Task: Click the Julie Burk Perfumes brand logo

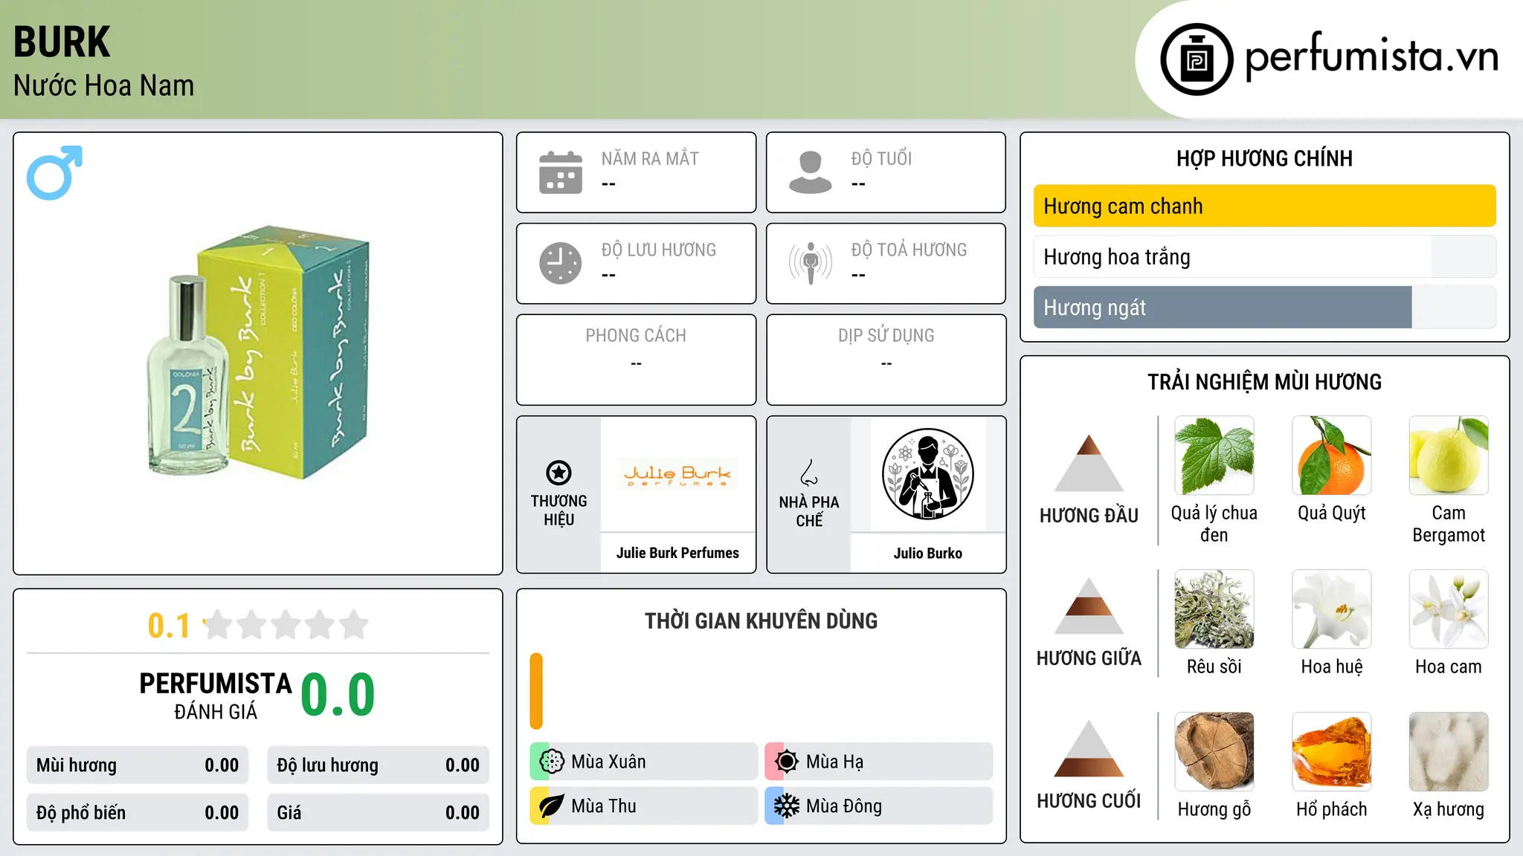Action: (x=677, y=474)
